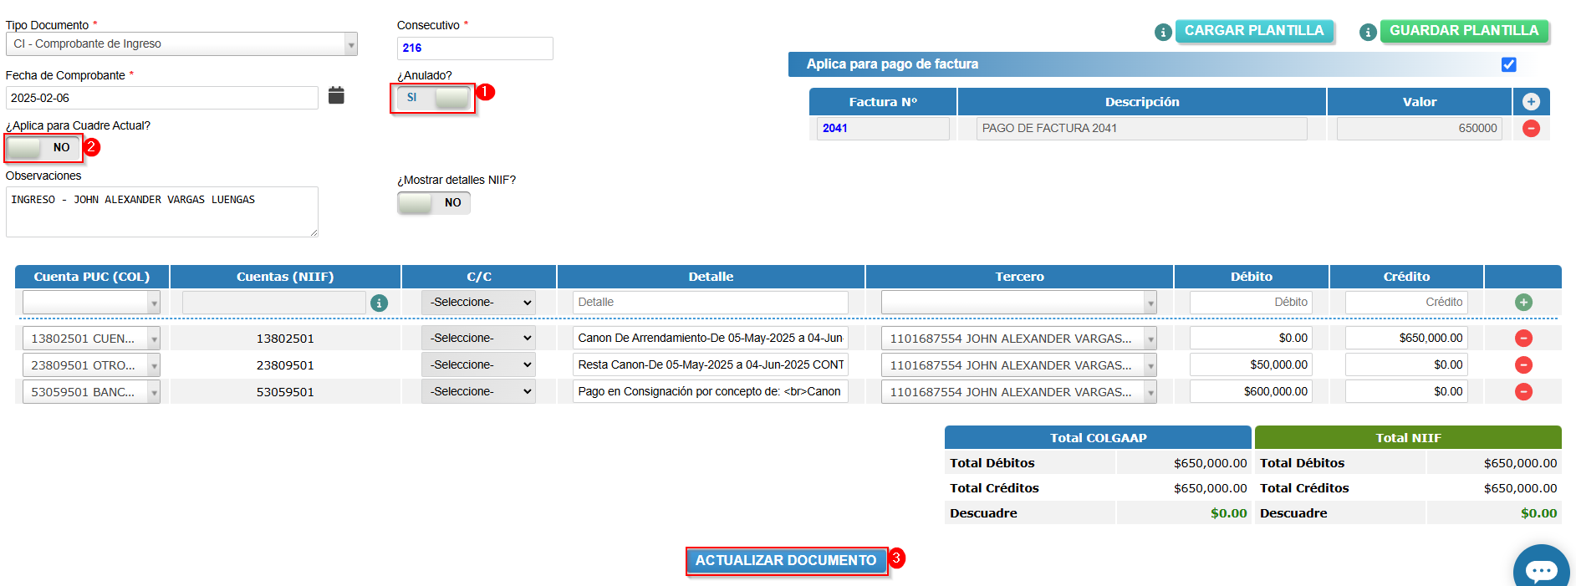Toggle the ¿Mostrar detalles NIIF? switch
Screen dimensions: 1576x586
point(433,203)
